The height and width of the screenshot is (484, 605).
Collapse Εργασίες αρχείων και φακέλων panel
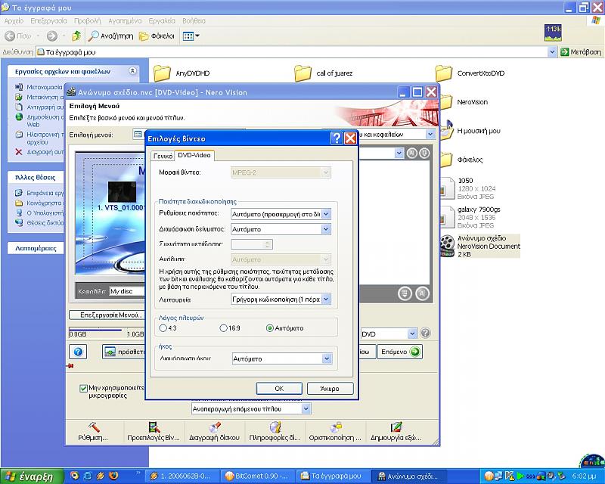click(132, 71)
